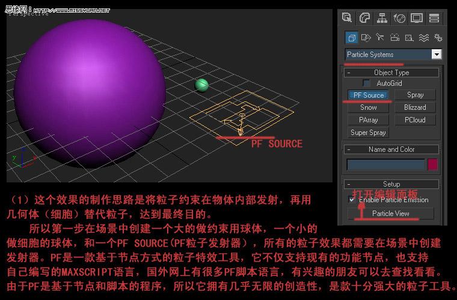Select the small green sphere
457x300 pixels.
[201, 85]
